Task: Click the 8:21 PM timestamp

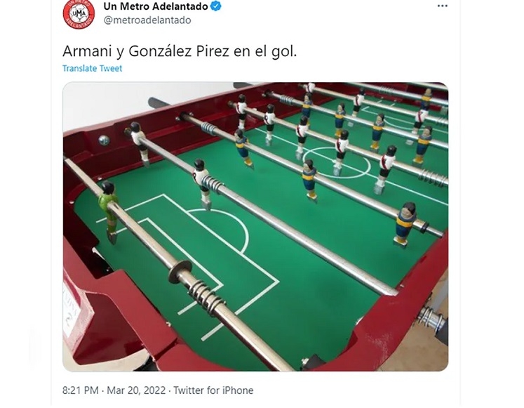Action: 81,390
